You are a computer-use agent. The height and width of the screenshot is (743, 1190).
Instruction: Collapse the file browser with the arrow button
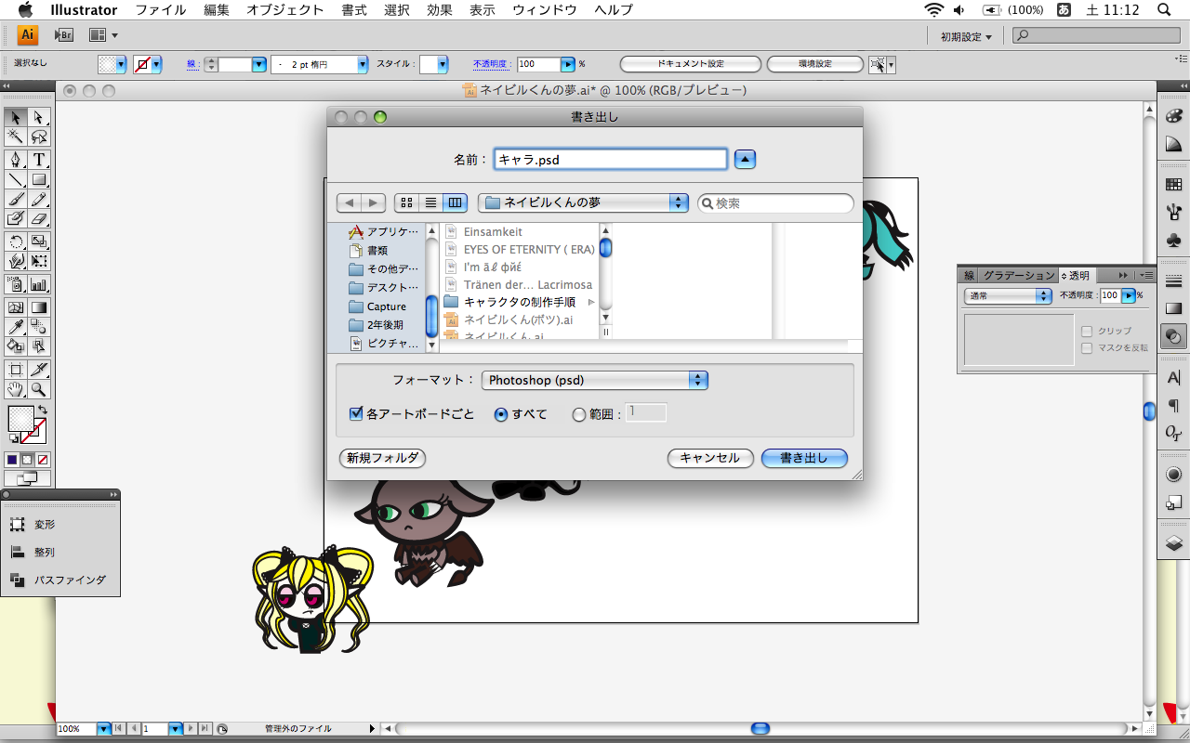tap(745, 159)
